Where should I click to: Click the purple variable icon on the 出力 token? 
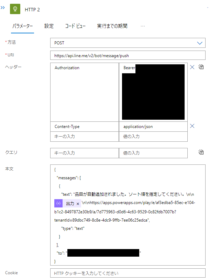point(58,203)
